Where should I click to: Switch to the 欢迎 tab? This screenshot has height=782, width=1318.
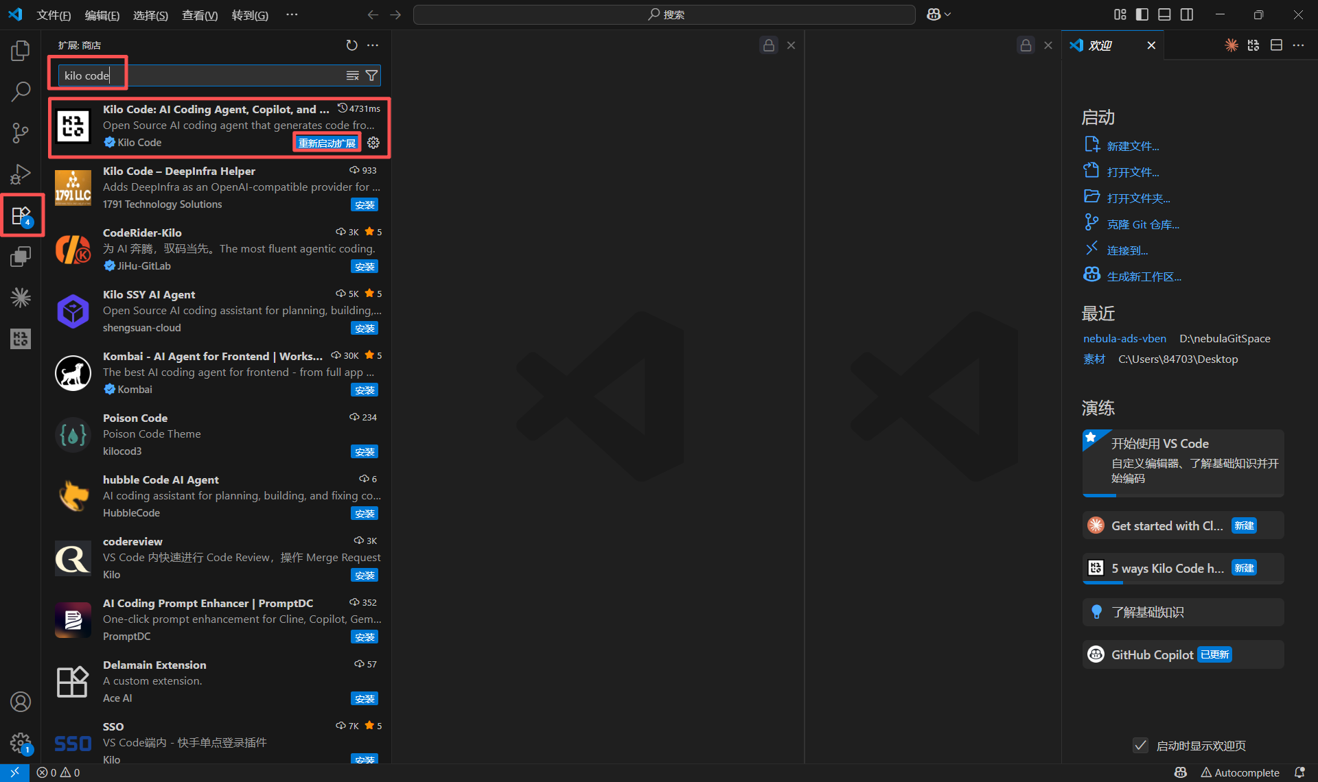pyautogui.click(x=1100, y=45)
